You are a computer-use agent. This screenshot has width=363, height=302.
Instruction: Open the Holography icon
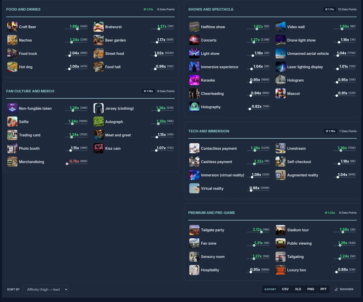(194, 107)
